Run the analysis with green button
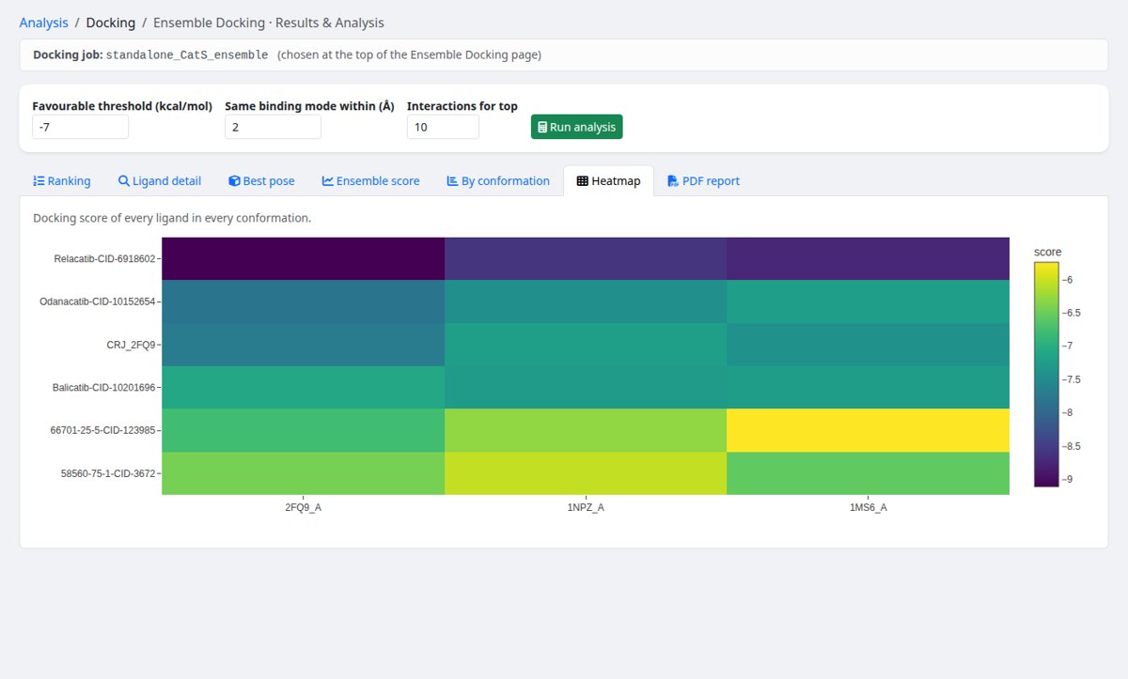The width and height of the screenshot is (1128, 679). (576, 127)
